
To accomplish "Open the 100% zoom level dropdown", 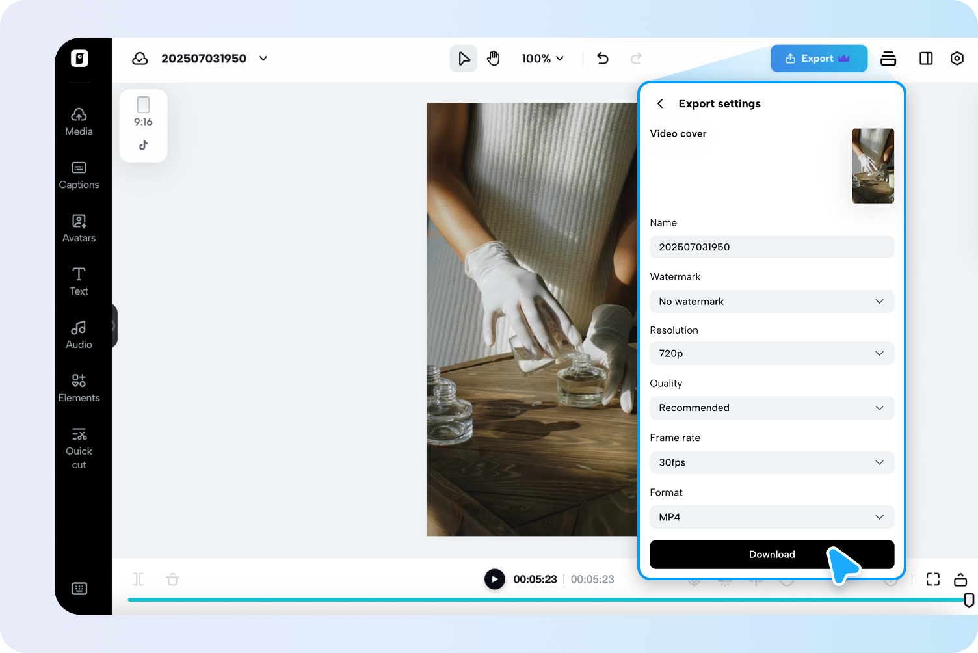I will 542,59.
